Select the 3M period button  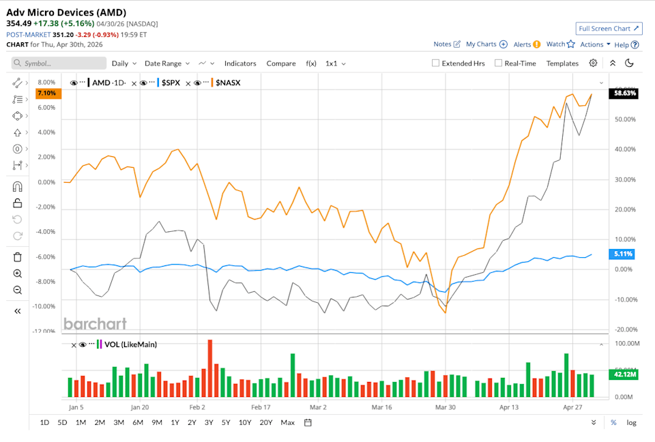click(119, 422)
